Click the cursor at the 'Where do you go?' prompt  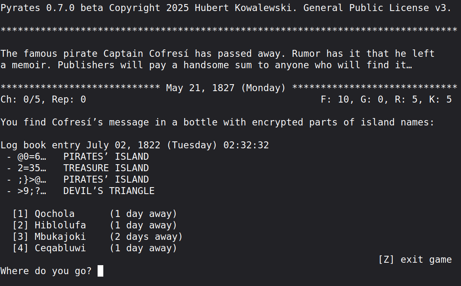100,271
